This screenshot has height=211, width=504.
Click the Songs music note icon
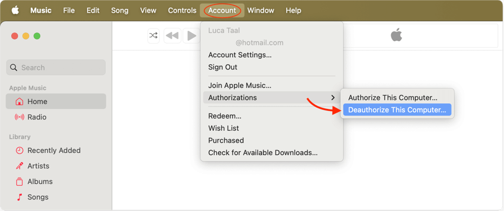coord(20,197)
